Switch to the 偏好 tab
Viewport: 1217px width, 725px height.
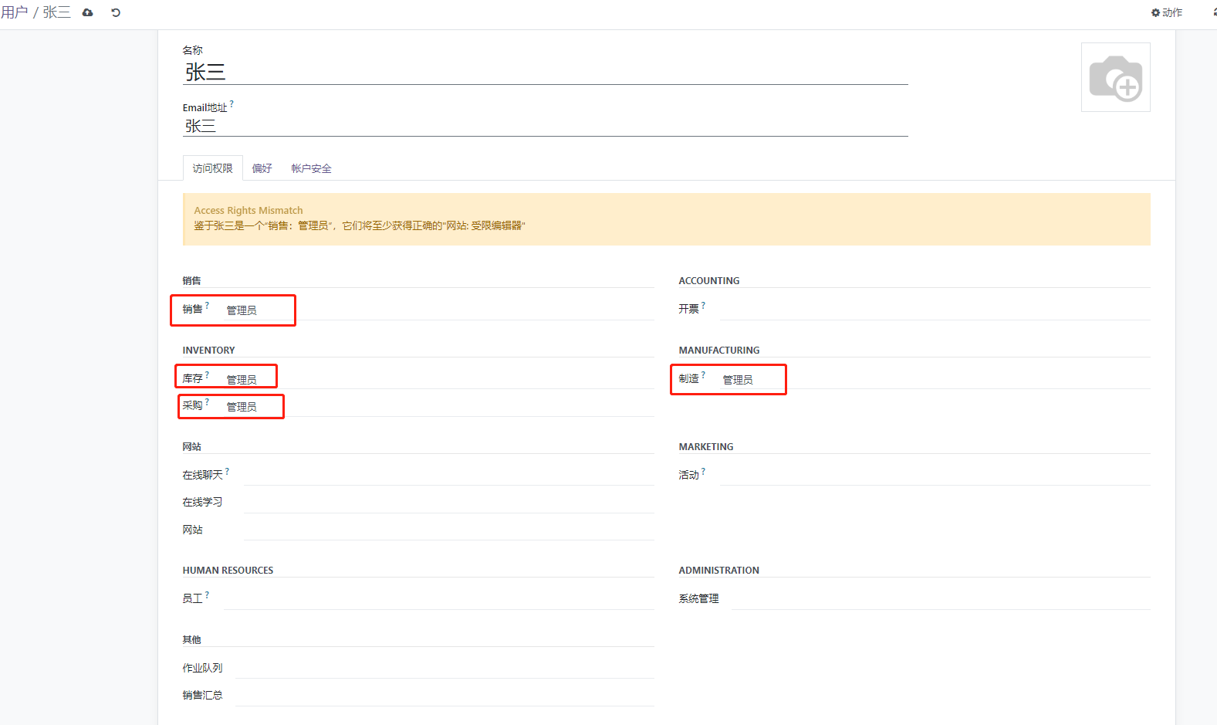[262, 168]
